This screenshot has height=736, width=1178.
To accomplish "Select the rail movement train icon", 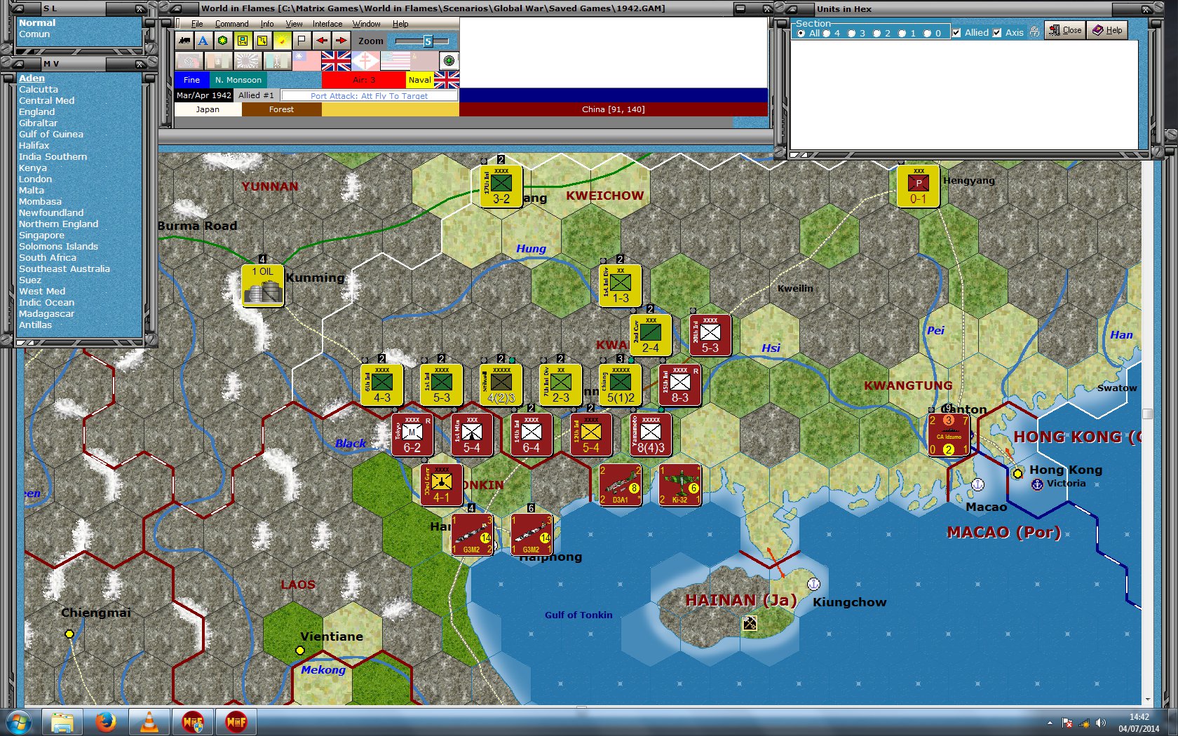I will pyautogui.click(x=183, y=41).
